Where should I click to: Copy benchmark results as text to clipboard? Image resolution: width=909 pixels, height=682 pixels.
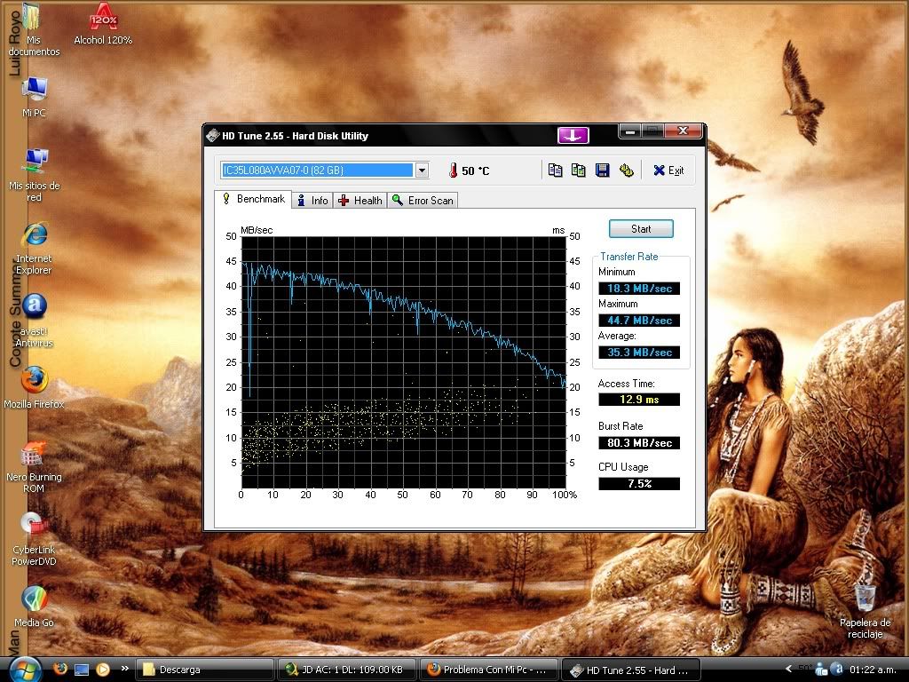(x=555, y=170)
